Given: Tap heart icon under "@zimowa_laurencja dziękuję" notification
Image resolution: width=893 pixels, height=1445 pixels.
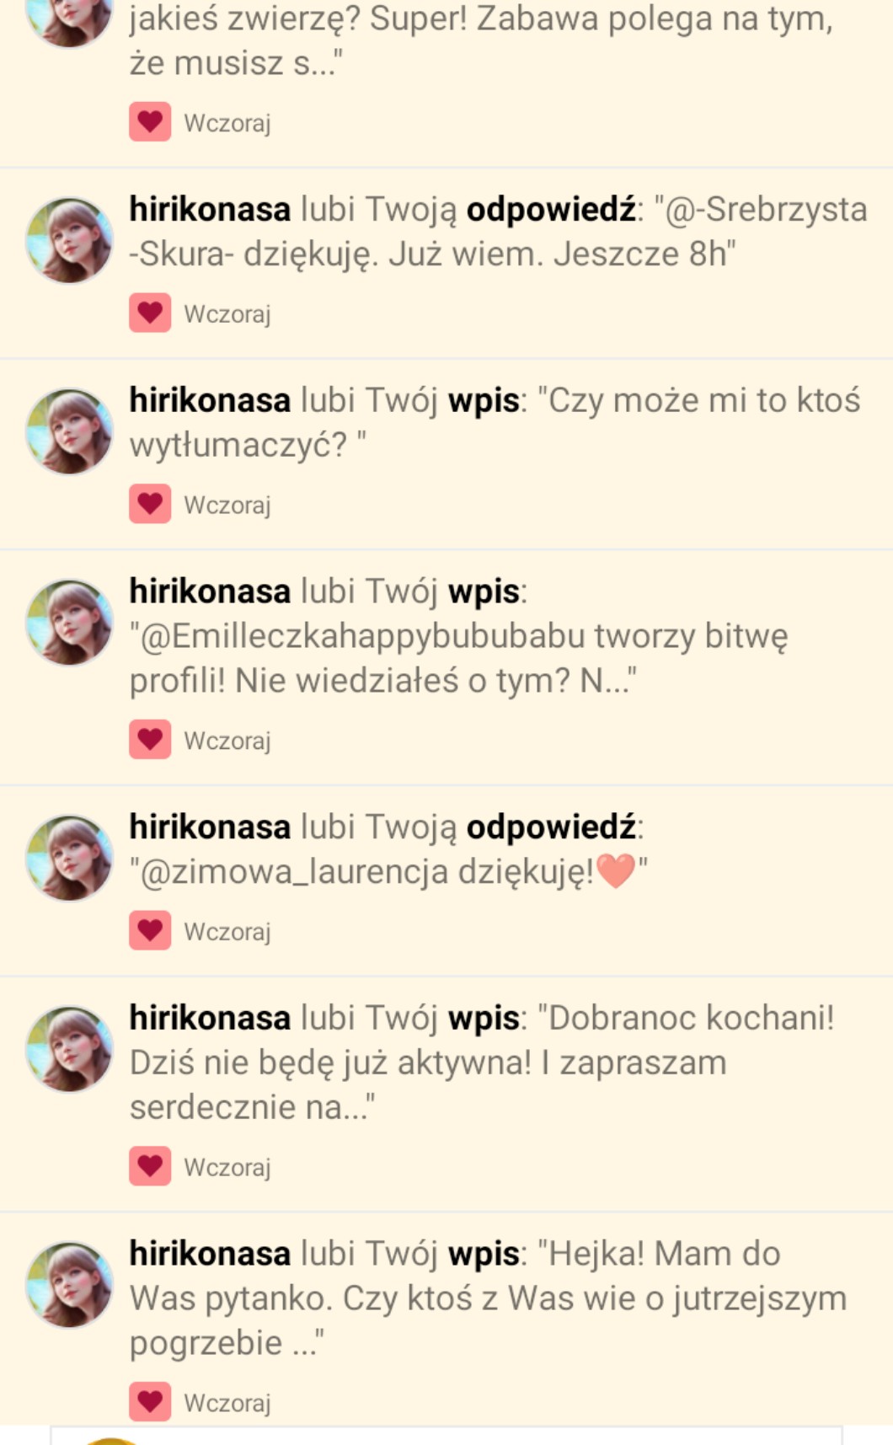Looking at the screenshot, I should (x=150, y=930).
